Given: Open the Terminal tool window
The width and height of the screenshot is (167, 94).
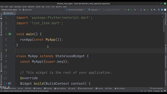Looking at the screenshot, I should click(x=48, y=88).
